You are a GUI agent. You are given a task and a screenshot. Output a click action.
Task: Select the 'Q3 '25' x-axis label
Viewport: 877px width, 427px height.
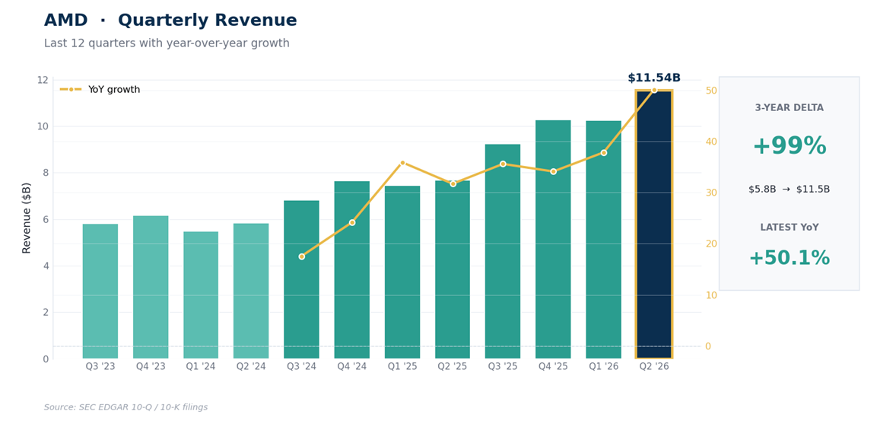503,367
